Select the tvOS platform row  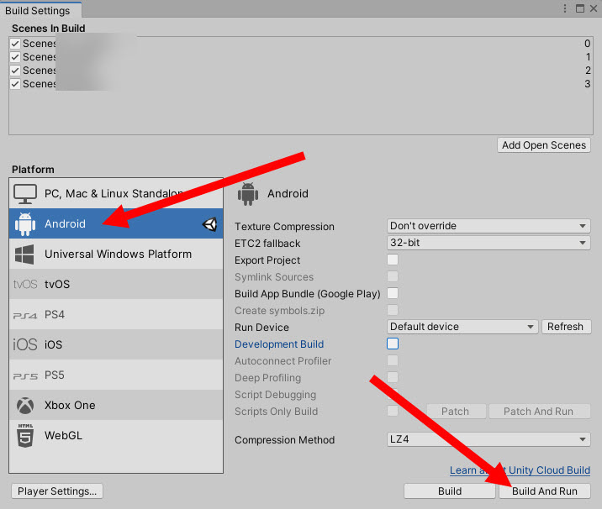click(x=116, y=284)
